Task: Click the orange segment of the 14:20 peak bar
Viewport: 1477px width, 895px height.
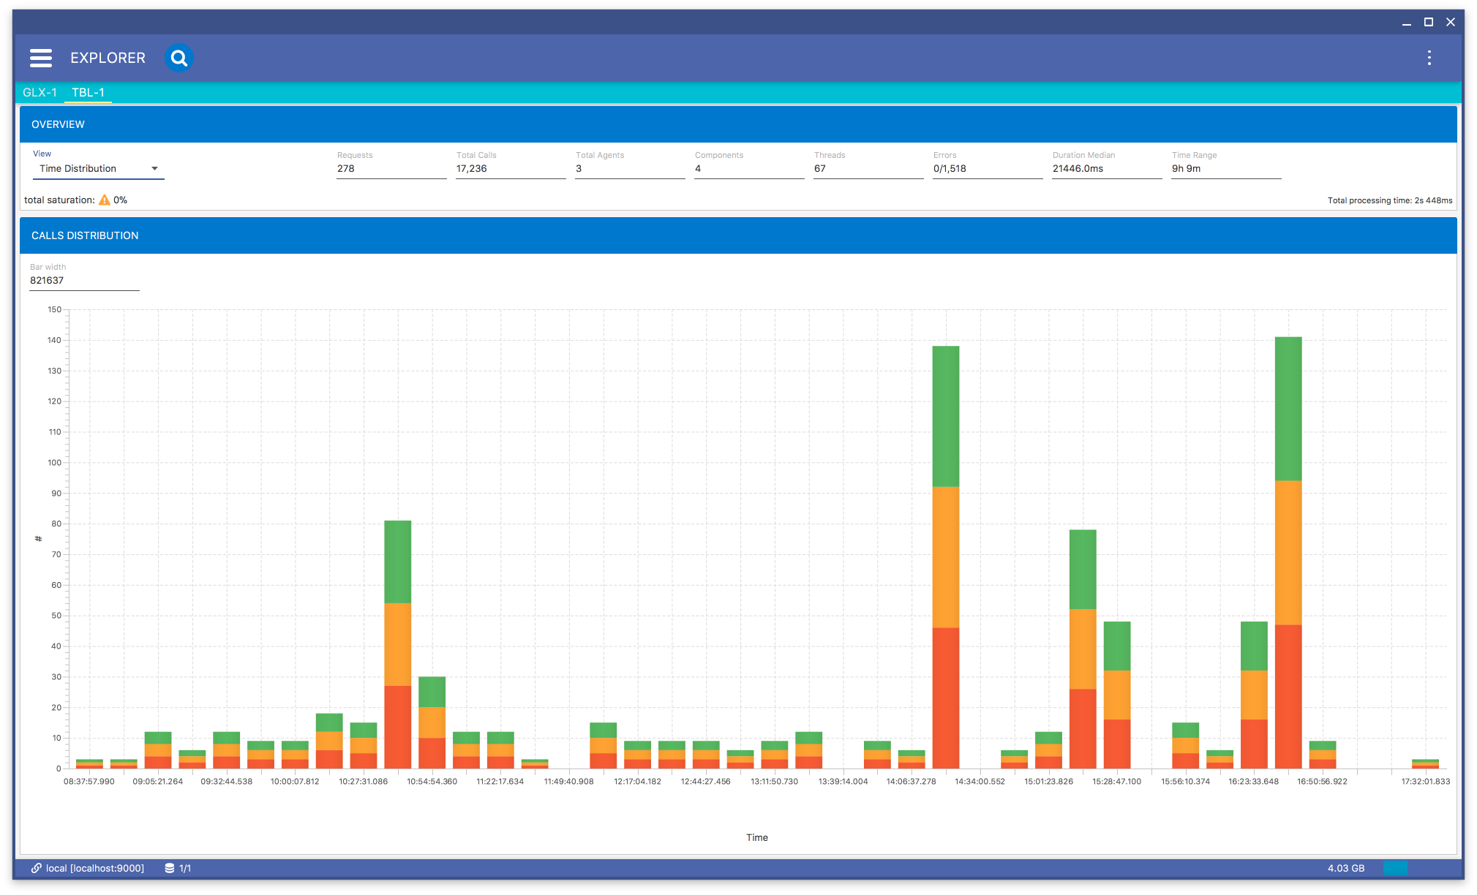Action: 946,557
